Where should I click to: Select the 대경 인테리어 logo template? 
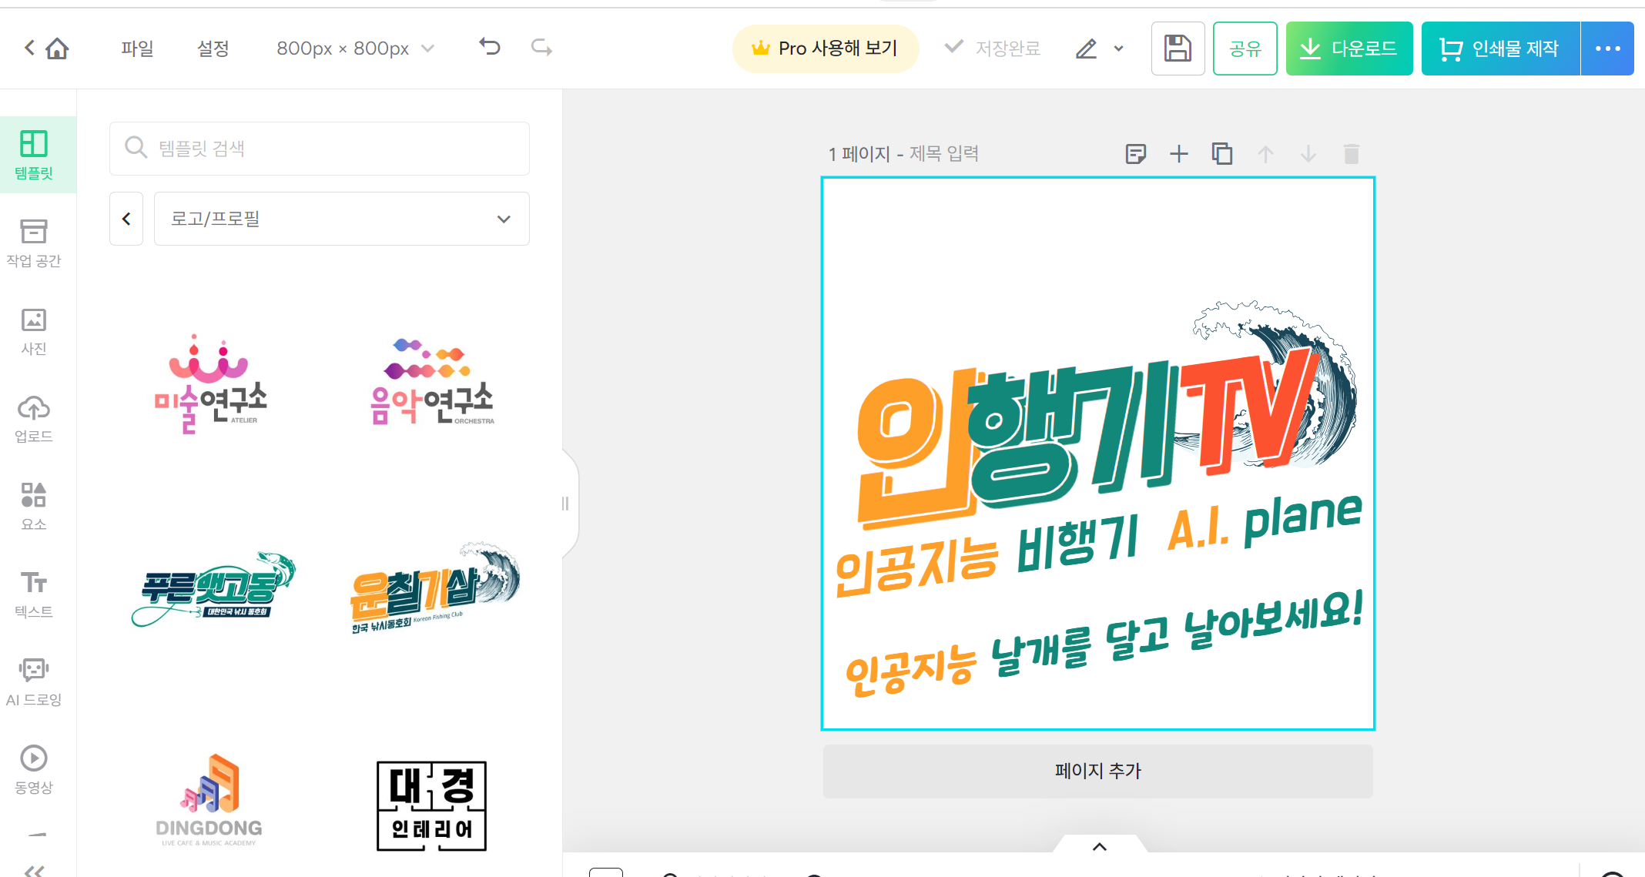click(x=431, y=805)
